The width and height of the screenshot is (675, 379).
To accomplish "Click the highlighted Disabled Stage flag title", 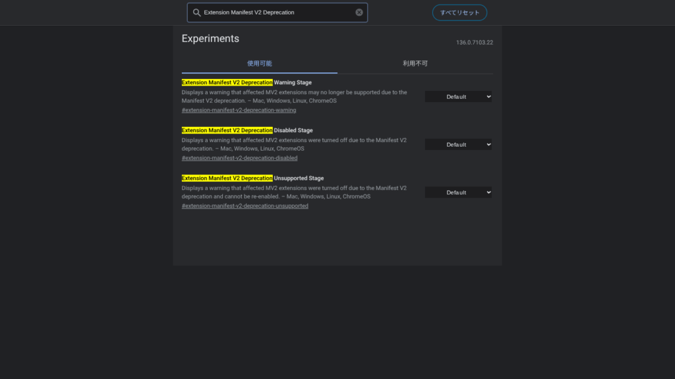I will click(247, 130).
